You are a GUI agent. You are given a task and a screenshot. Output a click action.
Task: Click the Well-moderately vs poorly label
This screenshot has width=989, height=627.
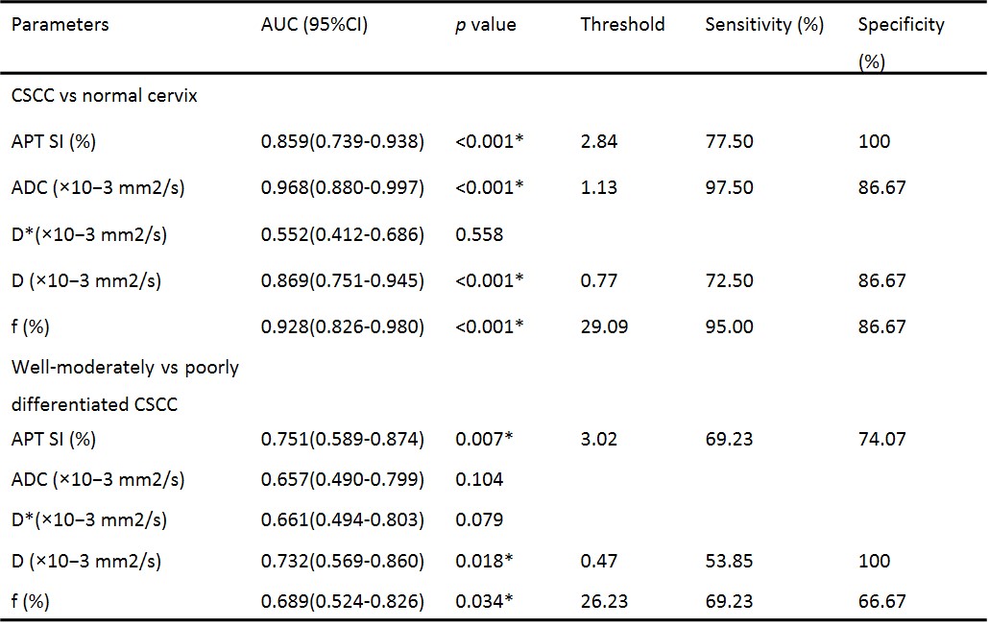click(x=125, y=369)
